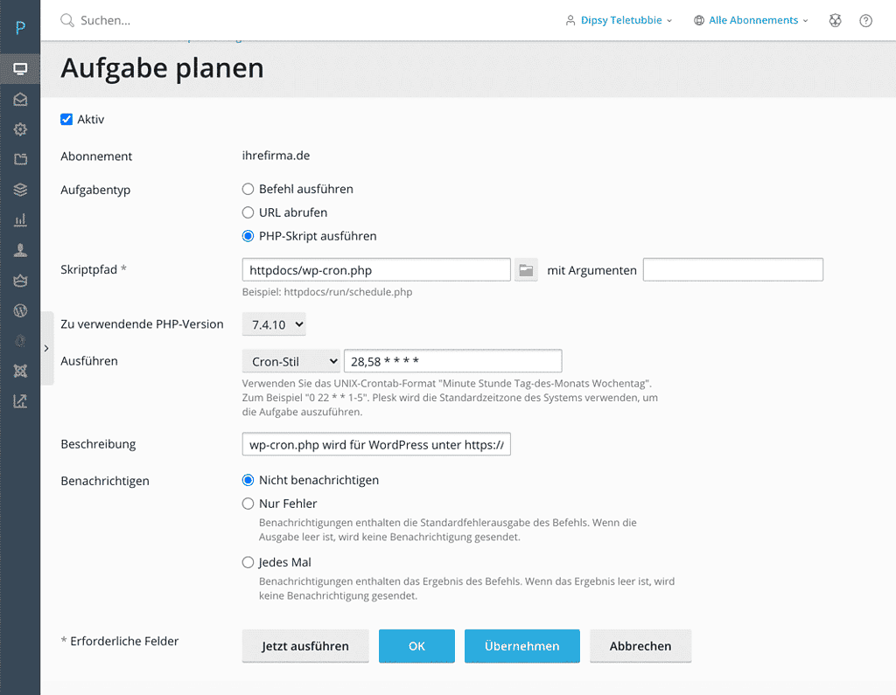Choose the 'URL abrufen' task type
The height and width of the screenshot is (695, 896).
click(x=248, y=212)
